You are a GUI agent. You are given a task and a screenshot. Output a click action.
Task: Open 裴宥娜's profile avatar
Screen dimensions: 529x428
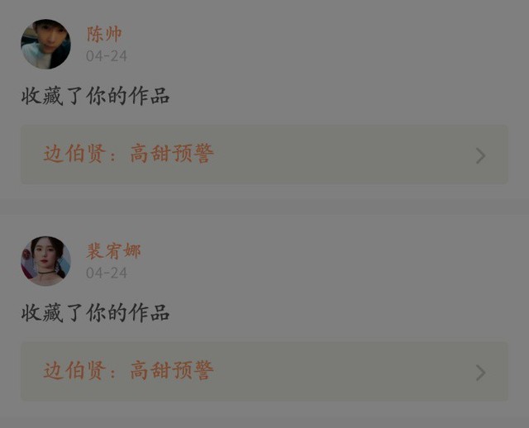pos(46,261)
